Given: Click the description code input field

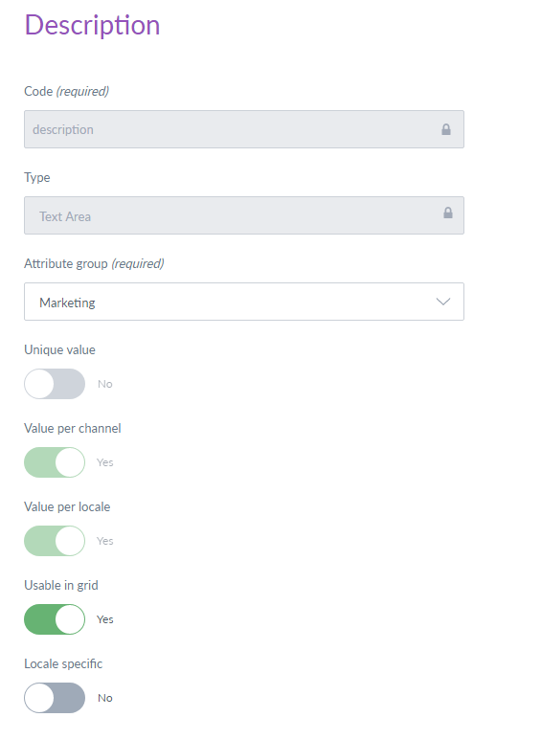Looking at the screenshot, I should [x=244, y=129].
